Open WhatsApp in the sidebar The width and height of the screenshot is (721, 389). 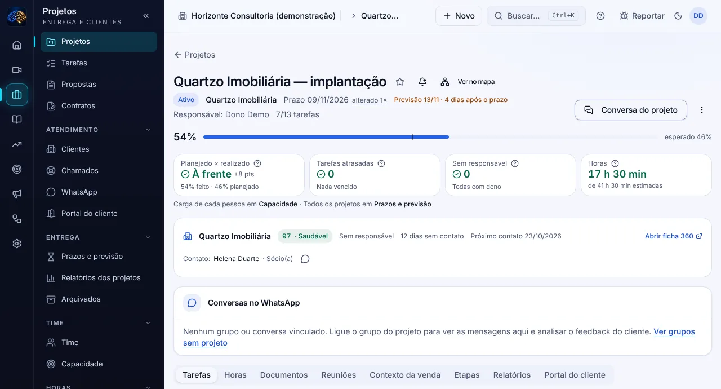tap(99, 192)
